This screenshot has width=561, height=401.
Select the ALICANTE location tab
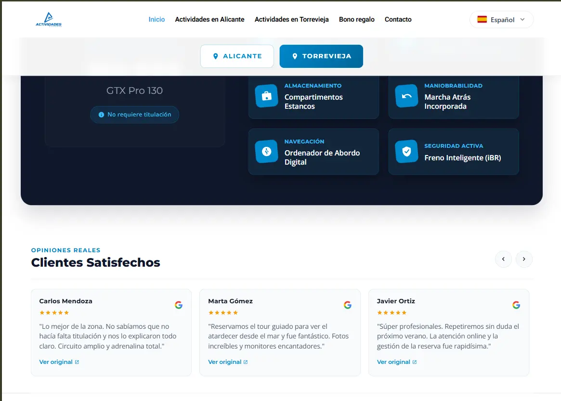(x=237, y=56)
